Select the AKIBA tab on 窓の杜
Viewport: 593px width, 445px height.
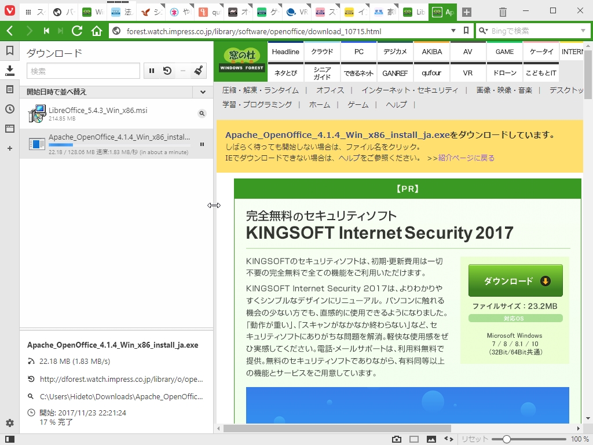coord(431,51)
